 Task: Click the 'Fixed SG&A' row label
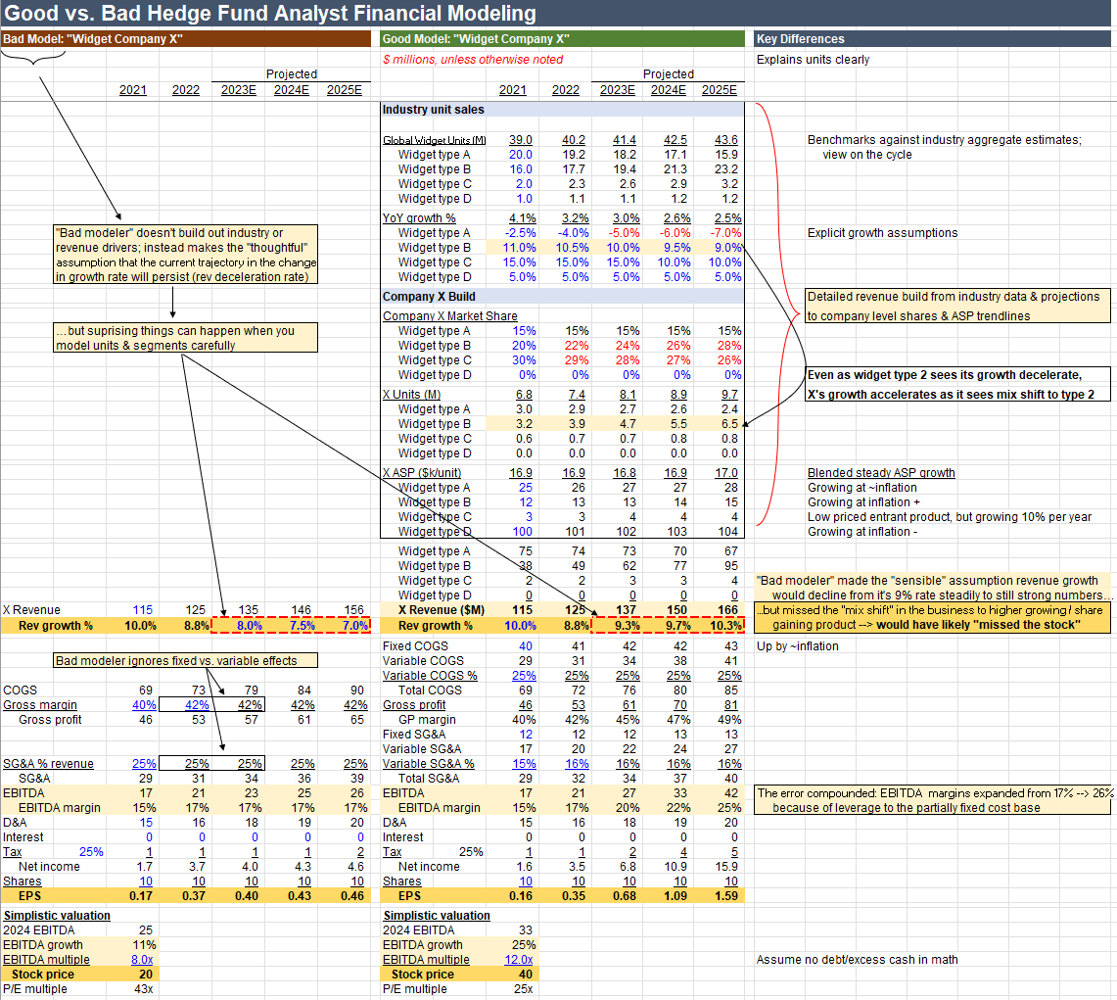414,735
